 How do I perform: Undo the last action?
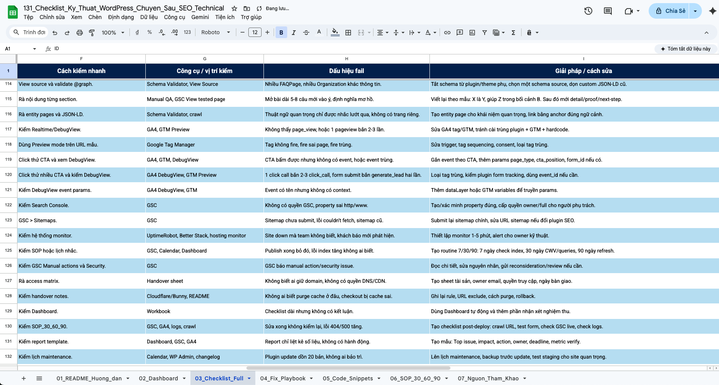click(55, 33)
